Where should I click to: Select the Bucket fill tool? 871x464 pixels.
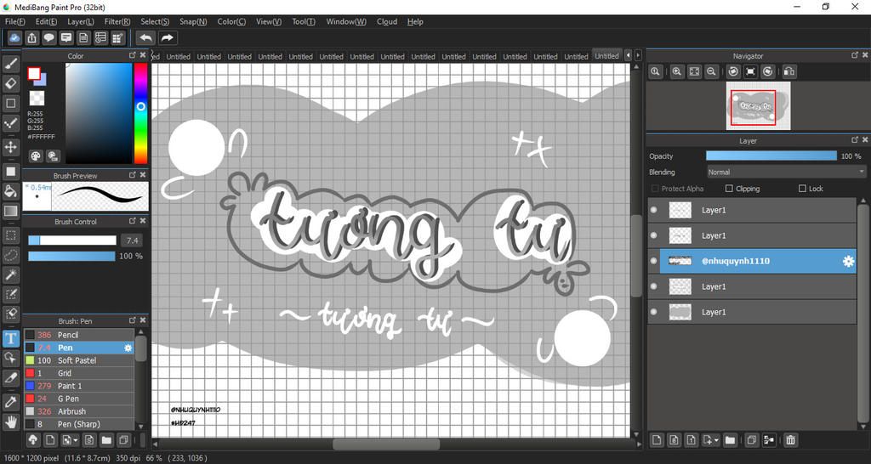(x=10, y=191)
